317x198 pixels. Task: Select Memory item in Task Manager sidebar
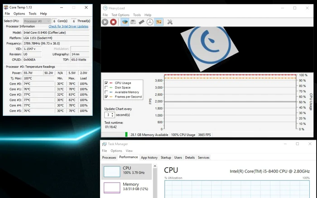tap(126, 188)
